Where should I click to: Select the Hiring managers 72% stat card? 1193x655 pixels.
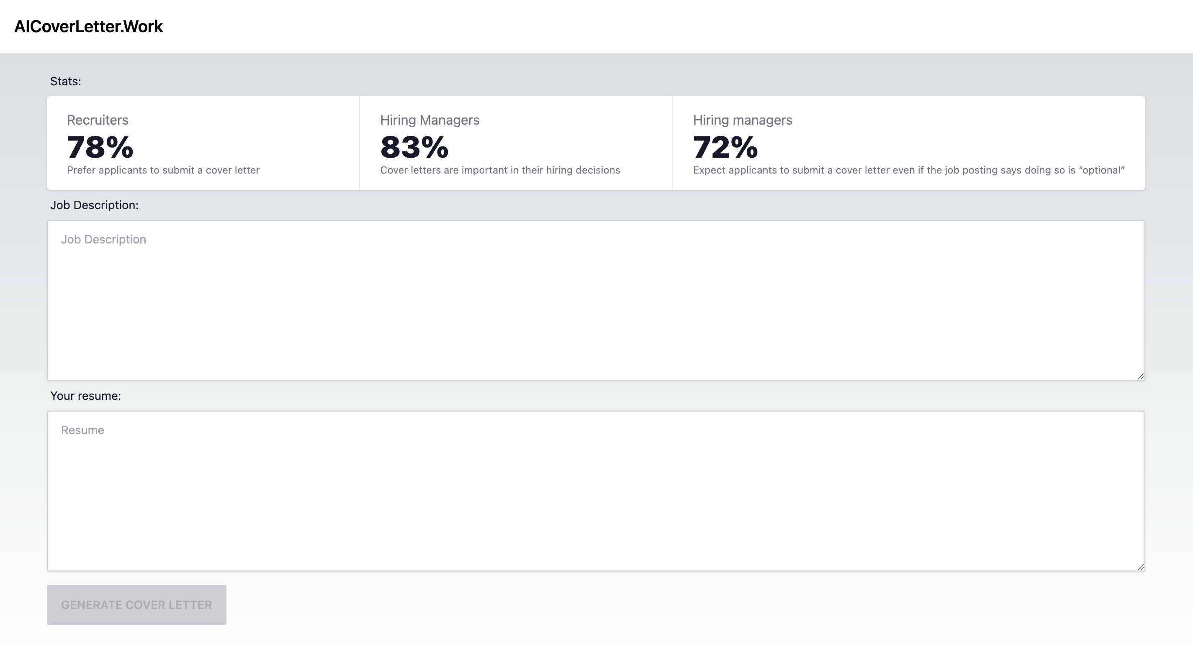909,143
